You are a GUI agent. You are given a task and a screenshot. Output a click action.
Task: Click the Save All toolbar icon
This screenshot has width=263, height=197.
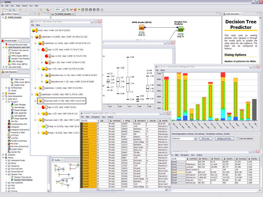pyautogui.click(x=14, y=10)
